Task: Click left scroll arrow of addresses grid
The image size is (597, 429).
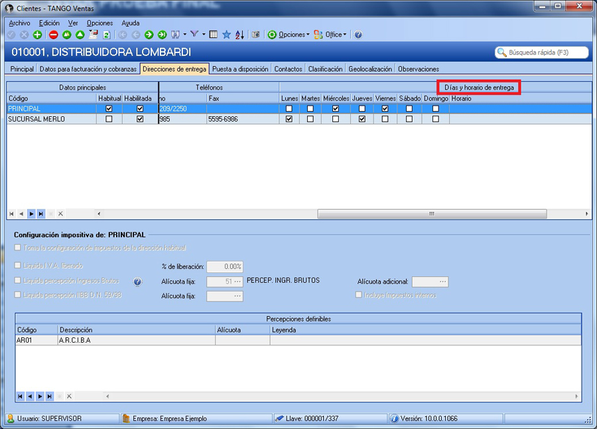Action: point(99,214)
